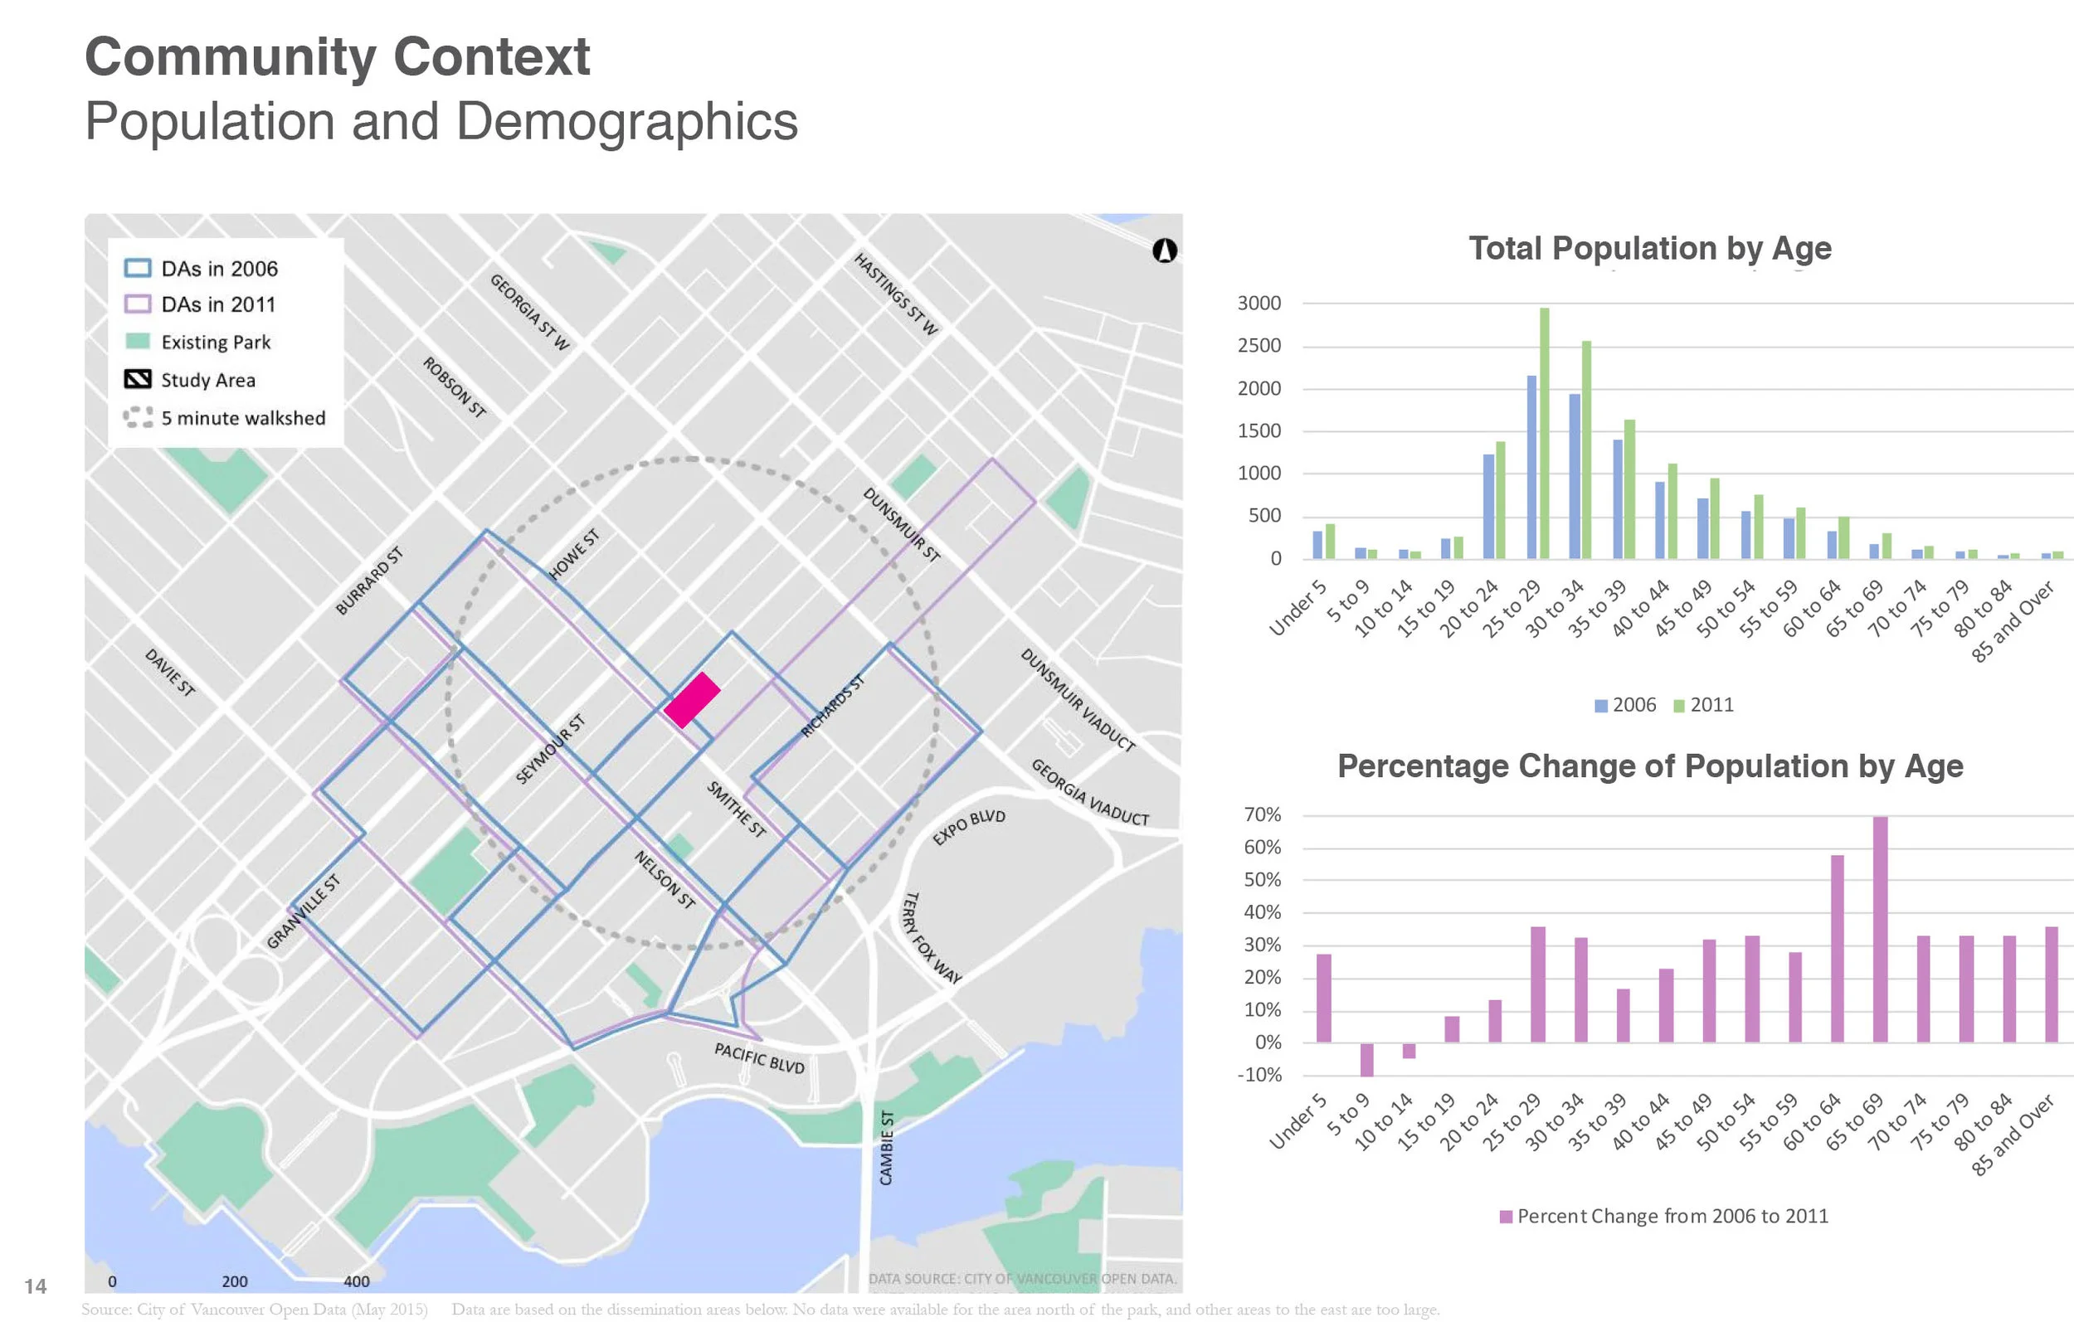
Task: Click the 5 minute walkshed legend icon
Action: (138, 418)
